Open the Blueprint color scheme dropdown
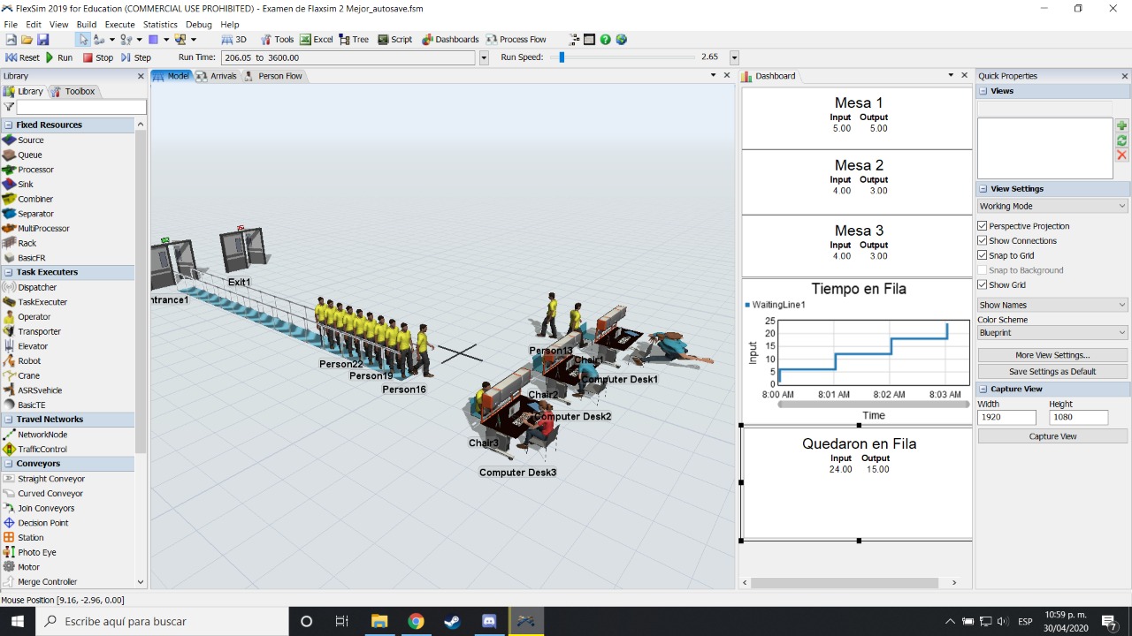1132x636 pixels. pos(1052,333)
